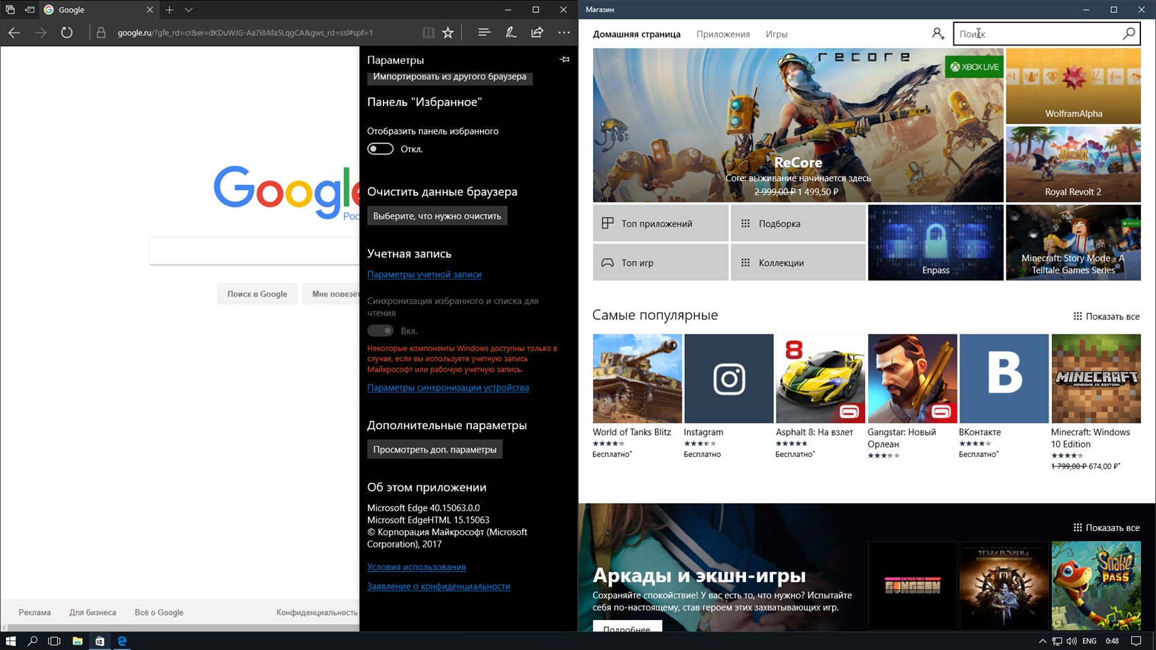Open Minecraft: Story Mode tile
Screen dimensions: 1156x650
coord(1073,243)
